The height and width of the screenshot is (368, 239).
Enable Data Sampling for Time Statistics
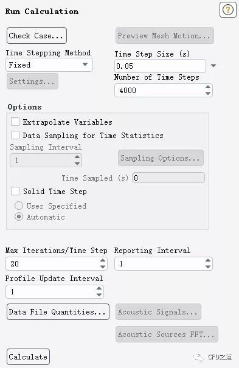pyautogui.click(x=15, y=135)
